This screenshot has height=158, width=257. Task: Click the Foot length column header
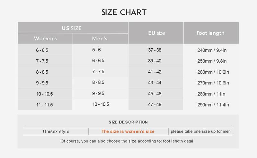pyautogui.click(x=210, y=33)
